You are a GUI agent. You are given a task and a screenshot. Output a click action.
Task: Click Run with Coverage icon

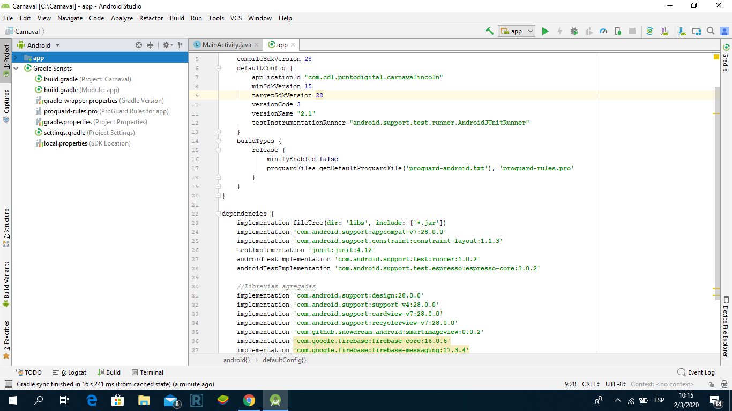click(x=589, y=31)
